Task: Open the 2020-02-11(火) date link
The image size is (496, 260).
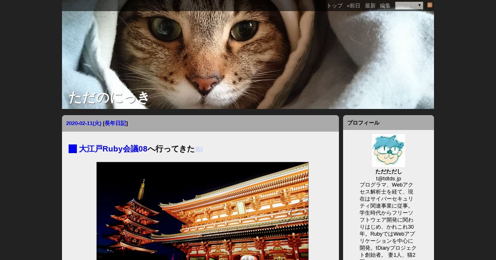Action: (x=83, y=123)
